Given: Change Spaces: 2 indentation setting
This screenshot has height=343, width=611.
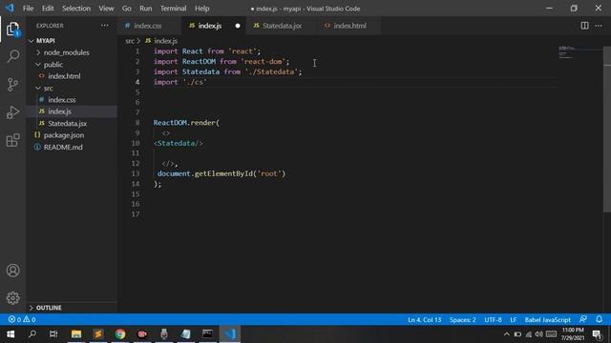Looking at the screenshot, I should click(462, 320).
